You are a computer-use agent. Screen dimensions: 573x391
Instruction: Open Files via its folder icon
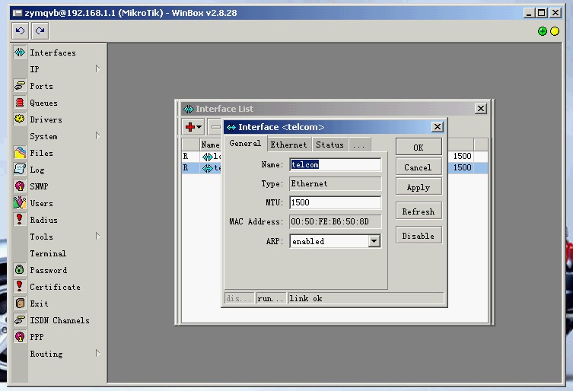[20, 152]
